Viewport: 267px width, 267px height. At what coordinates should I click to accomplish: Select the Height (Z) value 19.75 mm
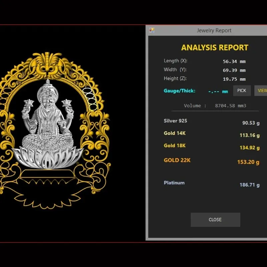pos(234,79)
